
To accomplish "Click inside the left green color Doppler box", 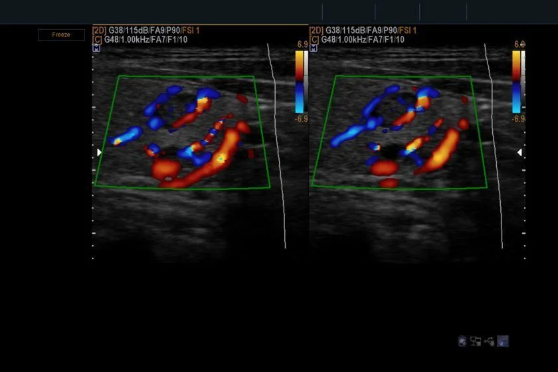I will coord(182,132).
